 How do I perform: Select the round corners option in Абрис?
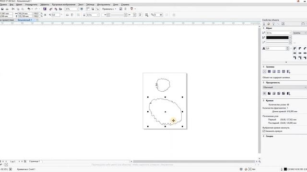[300, 48]
